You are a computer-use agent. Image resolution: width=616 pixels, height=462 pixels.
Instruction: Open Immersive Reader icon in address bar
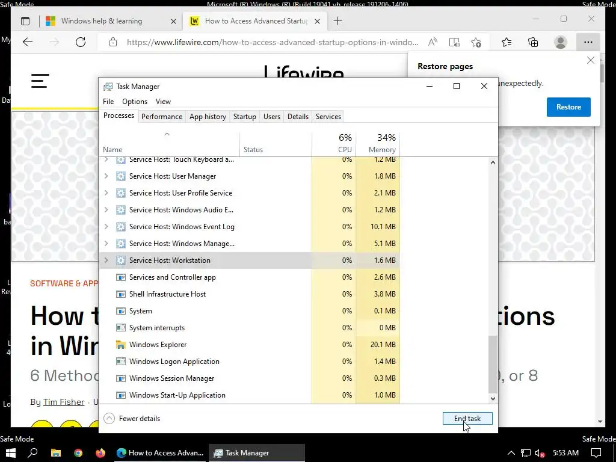[454, 42]
